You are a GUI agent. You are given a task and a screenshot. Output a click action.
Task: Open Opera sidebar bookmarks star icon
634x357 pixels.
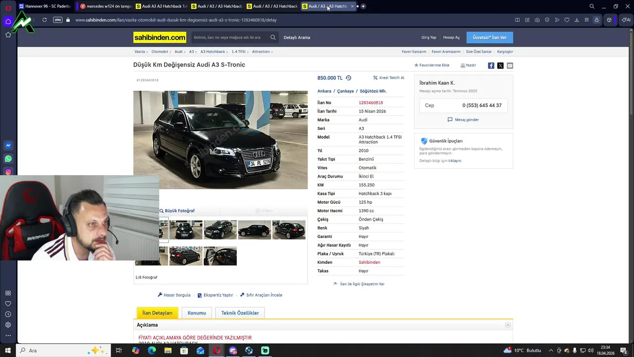click(8, 35)
